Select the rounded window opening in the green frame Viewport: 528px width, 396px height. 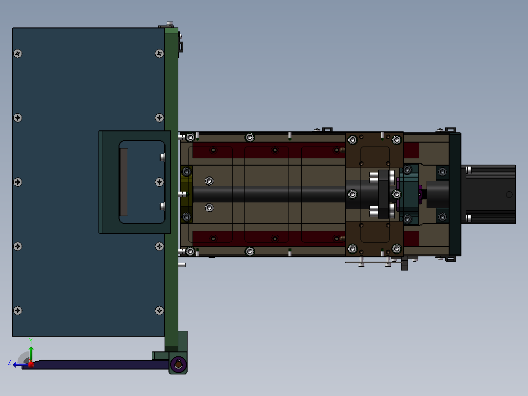[x=142, y=182]
